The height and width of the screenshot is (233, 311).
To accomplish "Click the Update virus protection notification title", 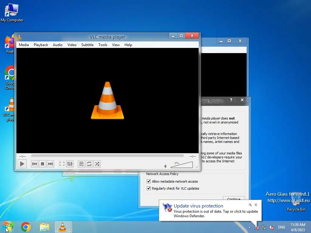I will [x=198, y=206].
